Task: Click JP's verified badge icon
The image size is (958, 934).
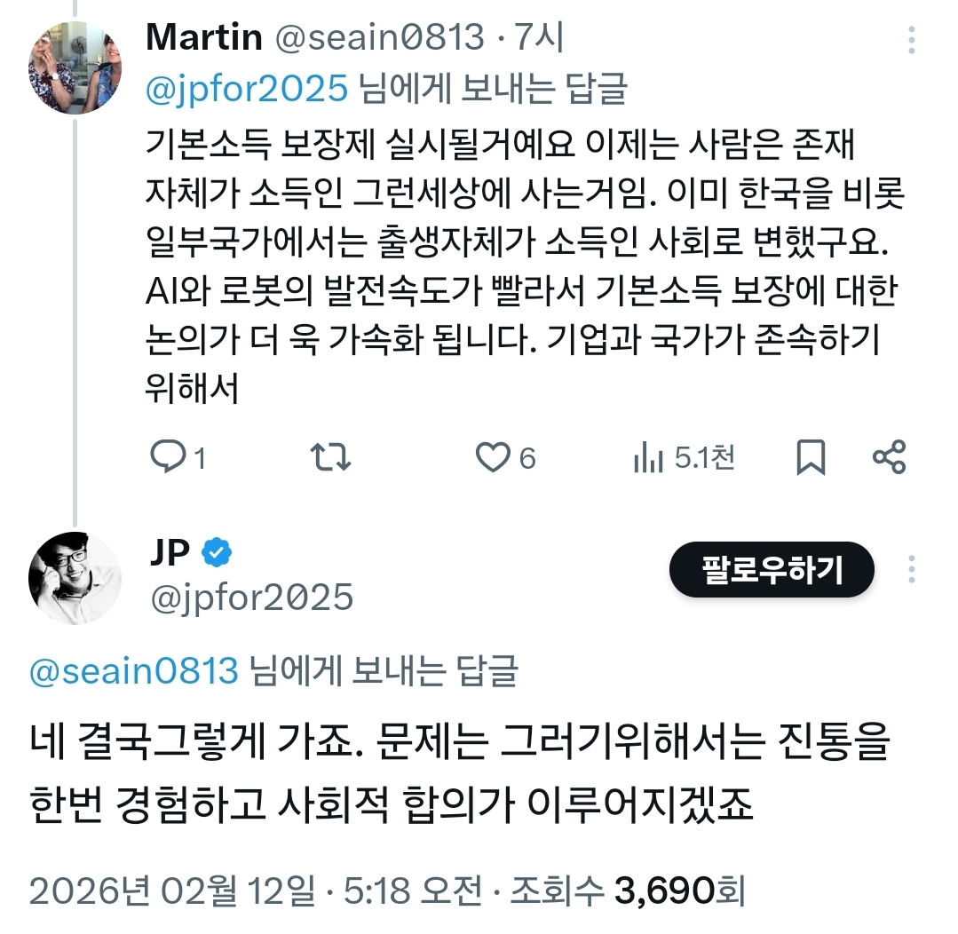Action: click(x=217, y=553)
